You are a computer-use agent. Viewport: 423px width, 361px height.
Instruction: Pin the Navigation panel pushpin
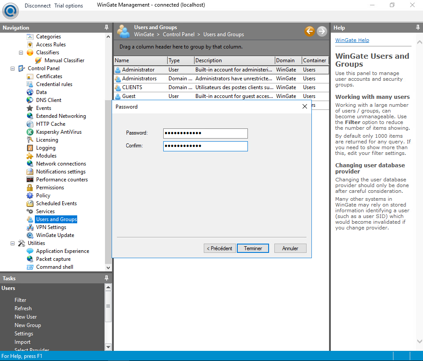coord(106,27)
